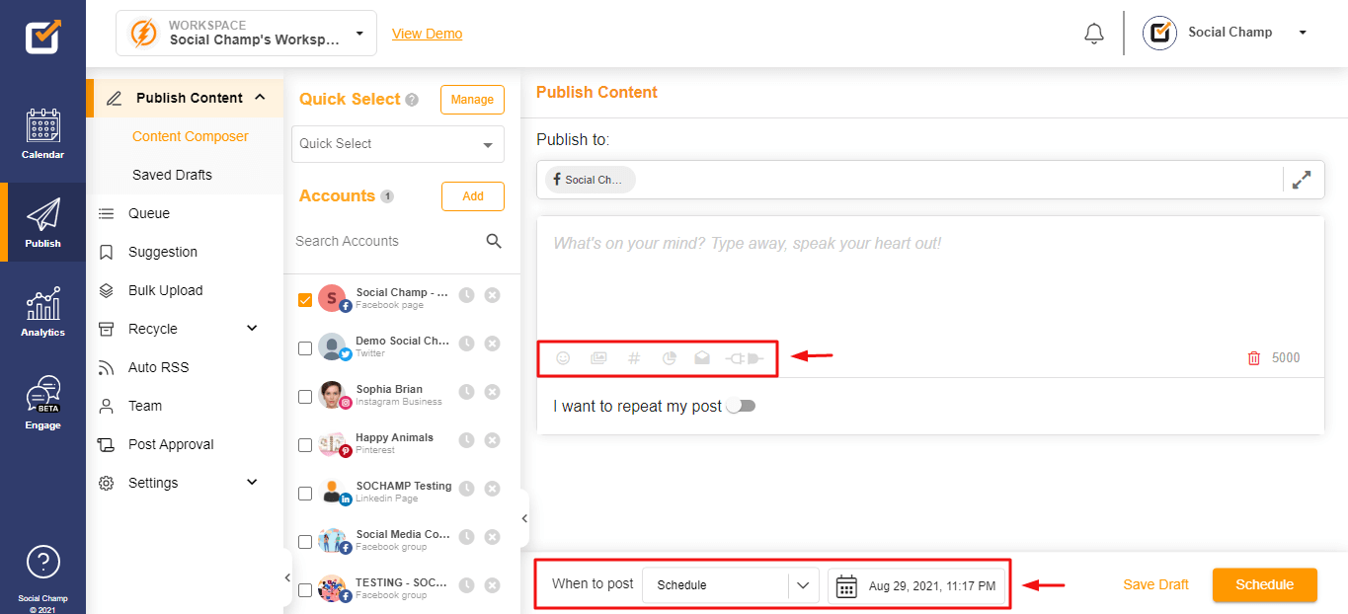Expand the Publish to field with arrows icon
Screen dimensions: 1348x614
pos(1302,180)
